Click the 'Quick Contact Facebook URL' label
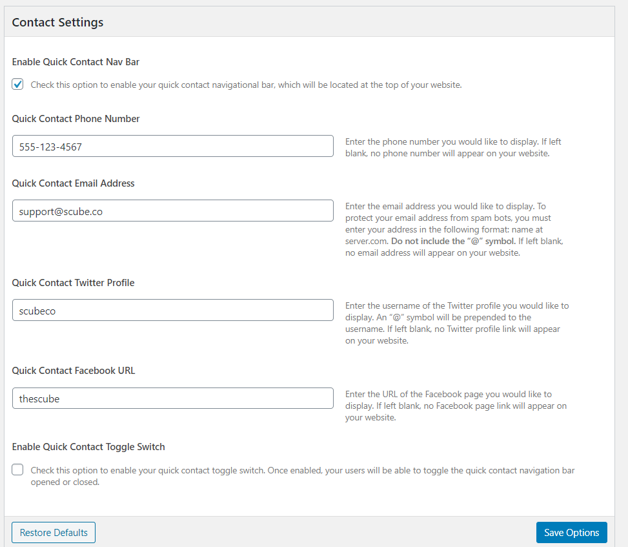 pyautogui.click(x=74, y=371)
